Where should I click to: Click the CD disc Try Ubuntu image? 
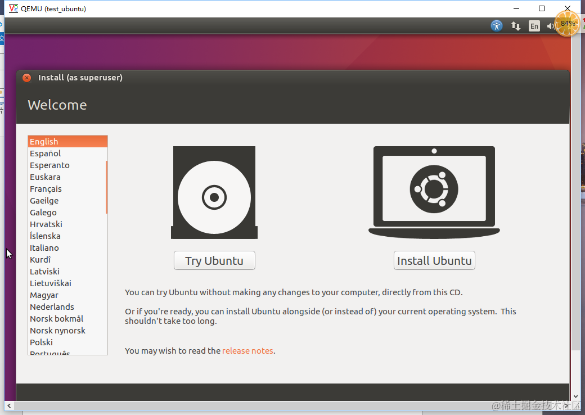[214, 192]
